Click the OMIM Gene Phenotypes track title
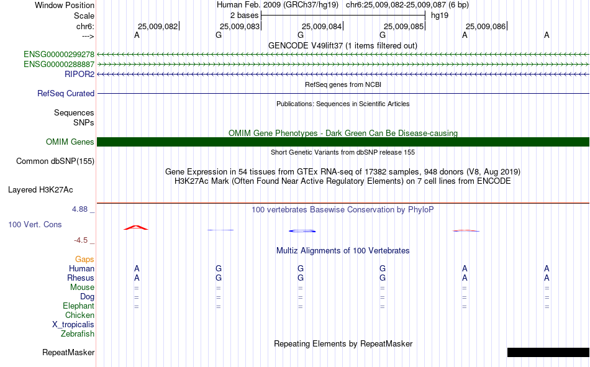 tap(343, 134)
